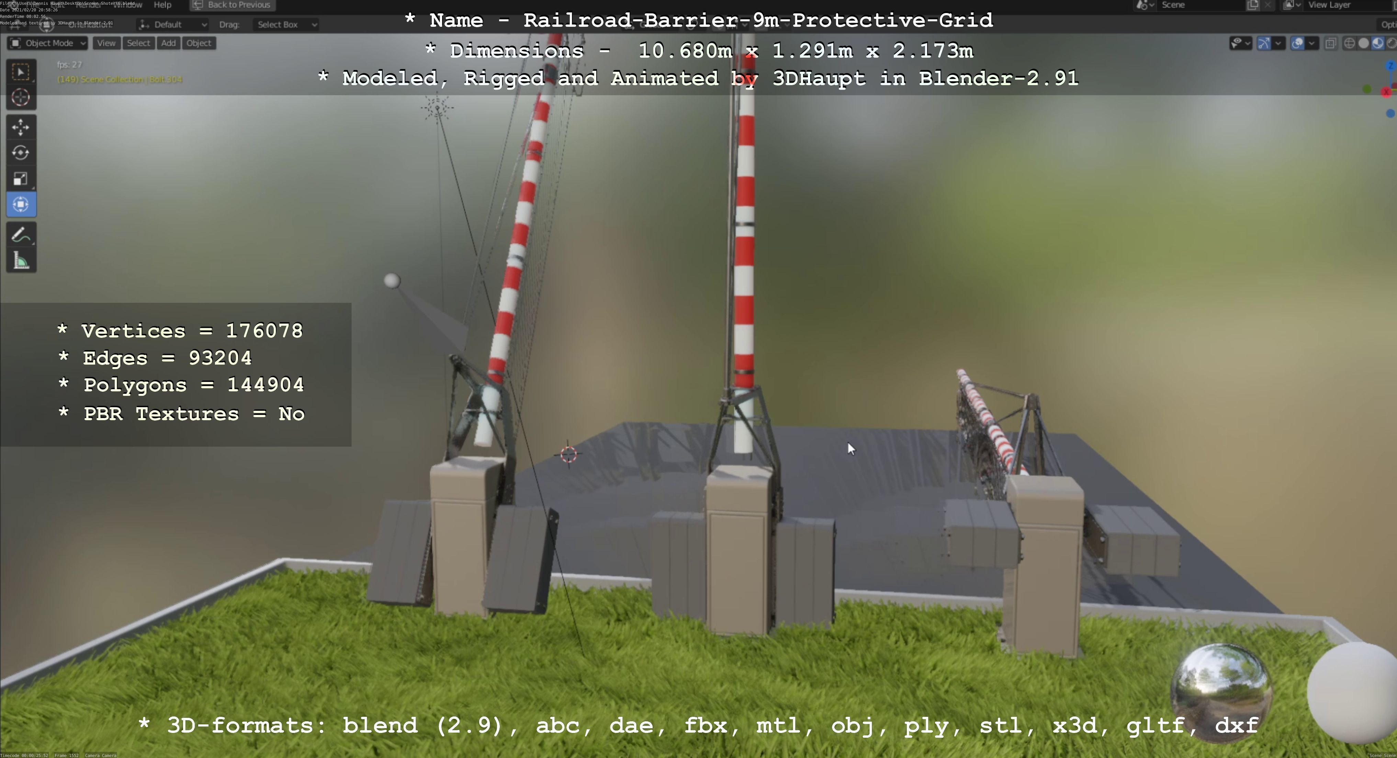Viewport: 1397px width, 758px height.
Task: Click the Object Mode cube icon
Action: [16, 43]
